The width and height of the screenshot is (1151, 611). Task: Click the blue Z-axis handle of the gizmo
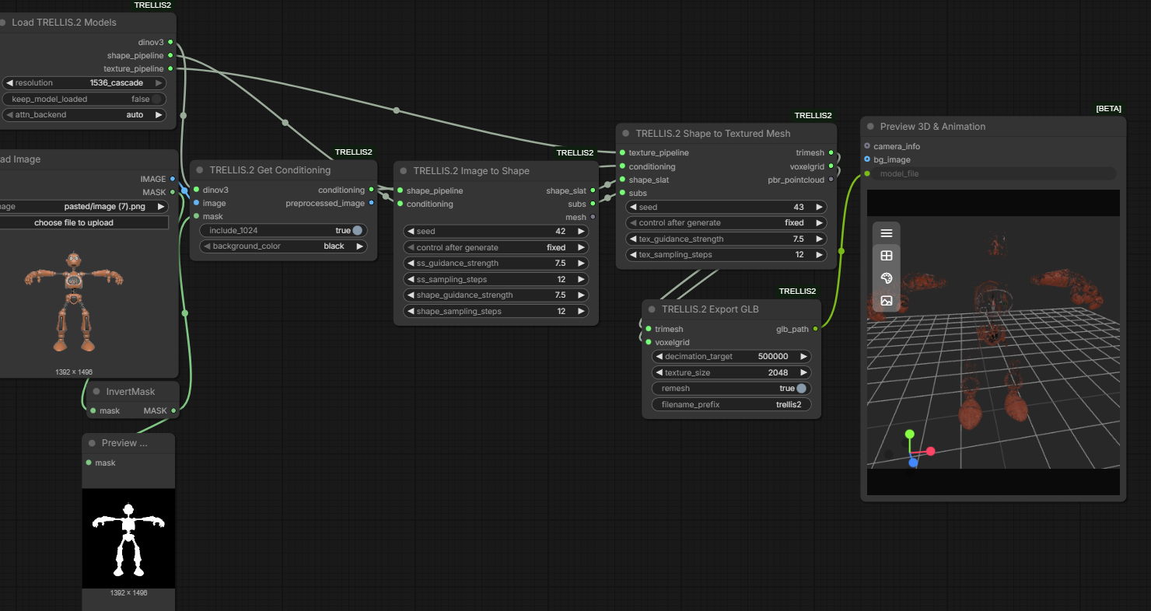913,463
